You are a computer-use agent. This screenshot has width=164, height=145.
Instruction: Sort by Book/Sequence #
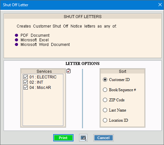(x=105, y=90)
